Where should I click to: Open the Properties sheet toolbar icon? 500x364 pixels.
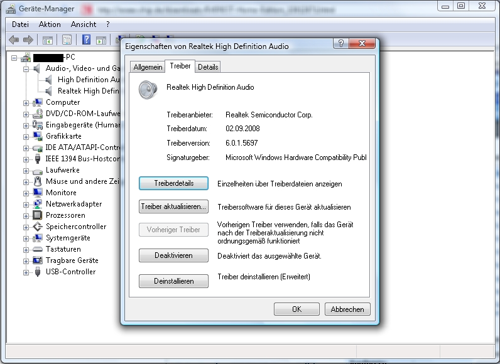click(x=67, y=40)
